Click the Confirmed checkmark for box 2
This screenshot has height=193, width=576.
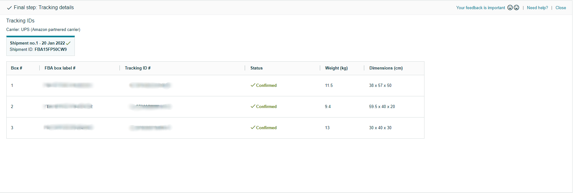[x=253, y=106]
